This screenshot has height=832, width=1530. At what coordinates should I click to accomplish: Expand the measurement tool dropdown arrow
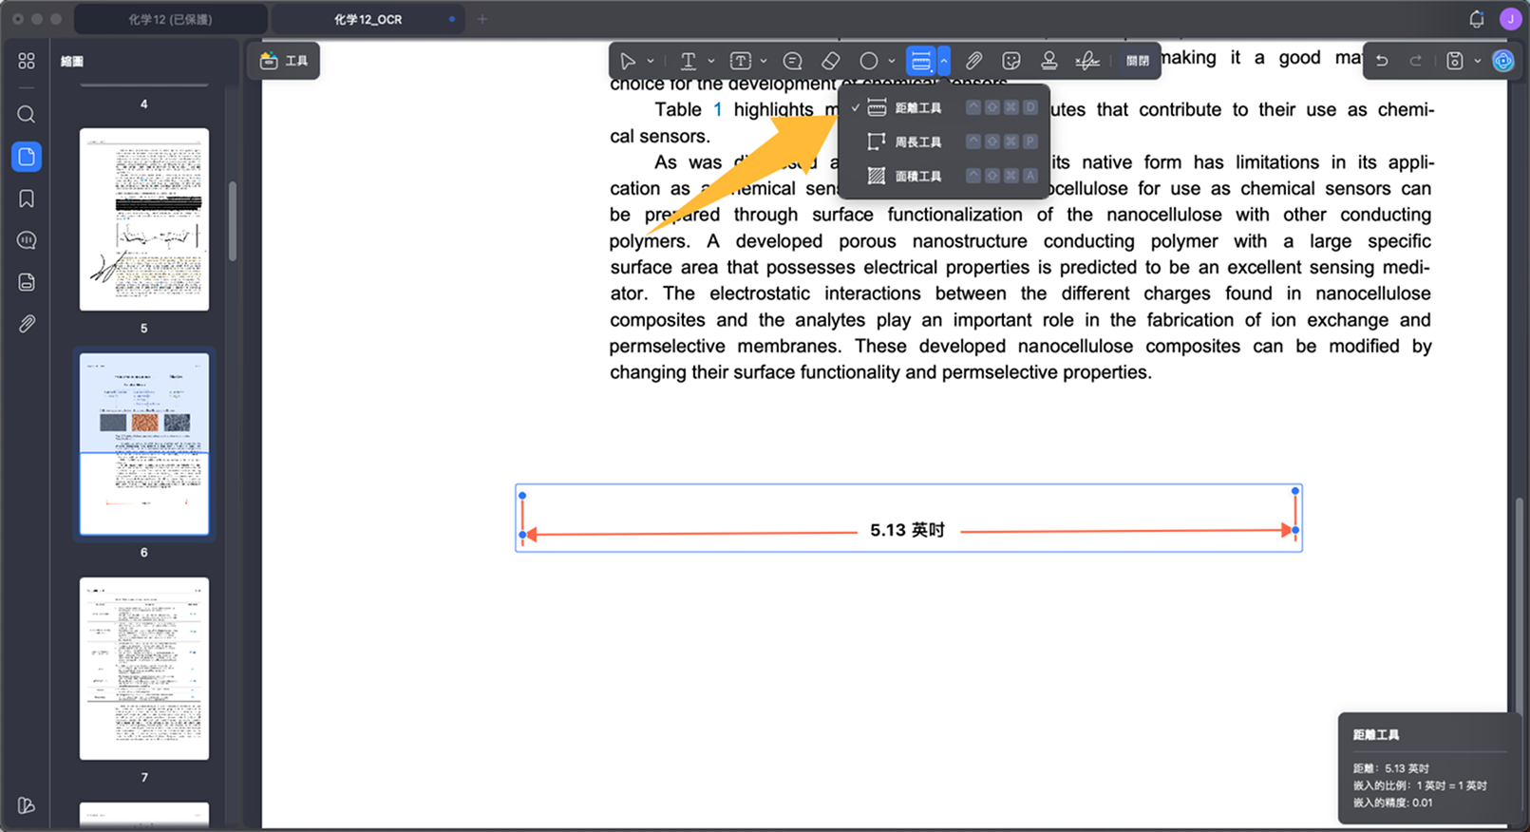[943, 61]
